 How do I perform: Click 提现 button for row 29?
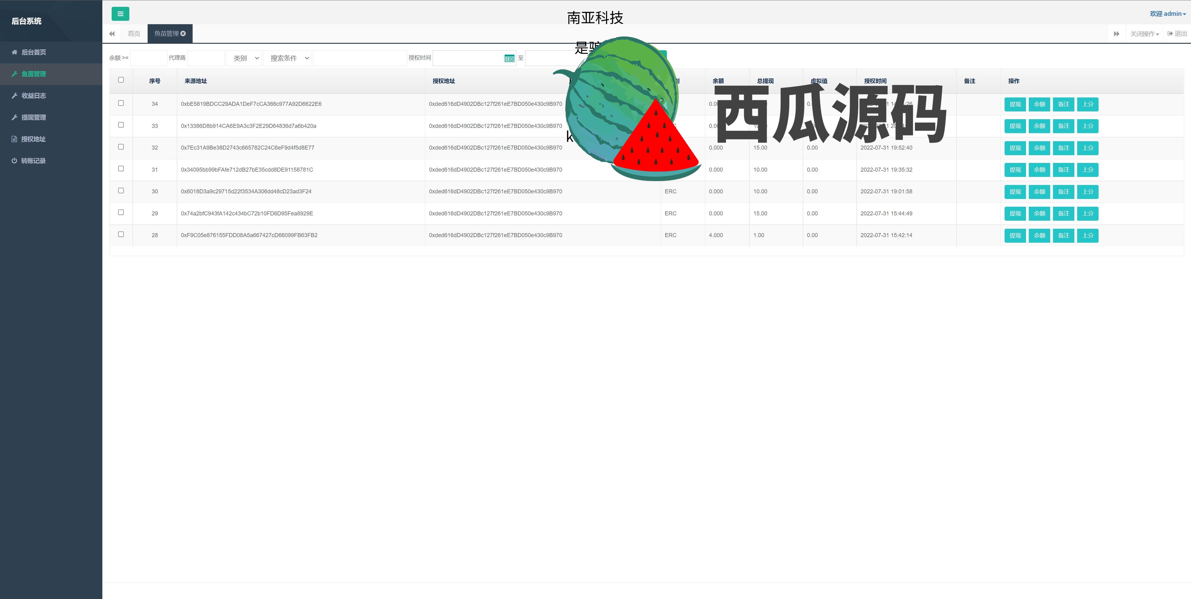[1015, 214]
